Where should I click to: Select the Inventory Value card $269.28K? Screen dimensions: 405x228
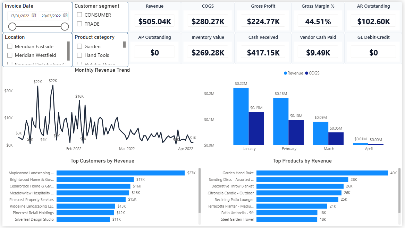tap(208, 53)
